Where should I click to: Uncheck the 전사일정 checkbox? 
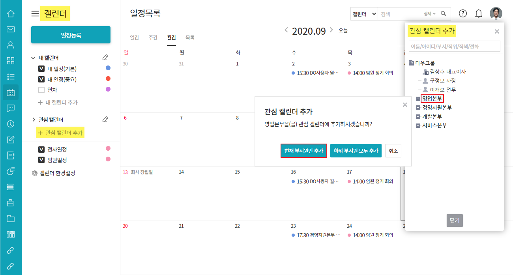pos(41,150)
